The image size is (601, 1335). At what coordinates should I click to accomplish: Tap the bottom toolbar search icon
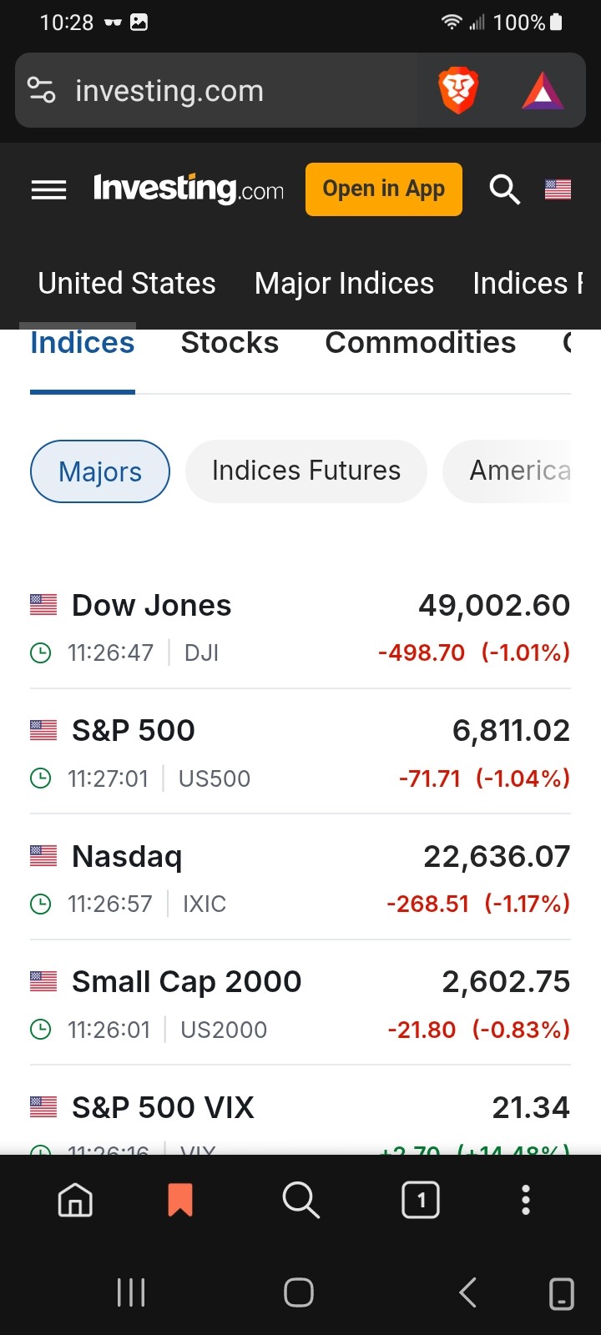coord(300,1201)
